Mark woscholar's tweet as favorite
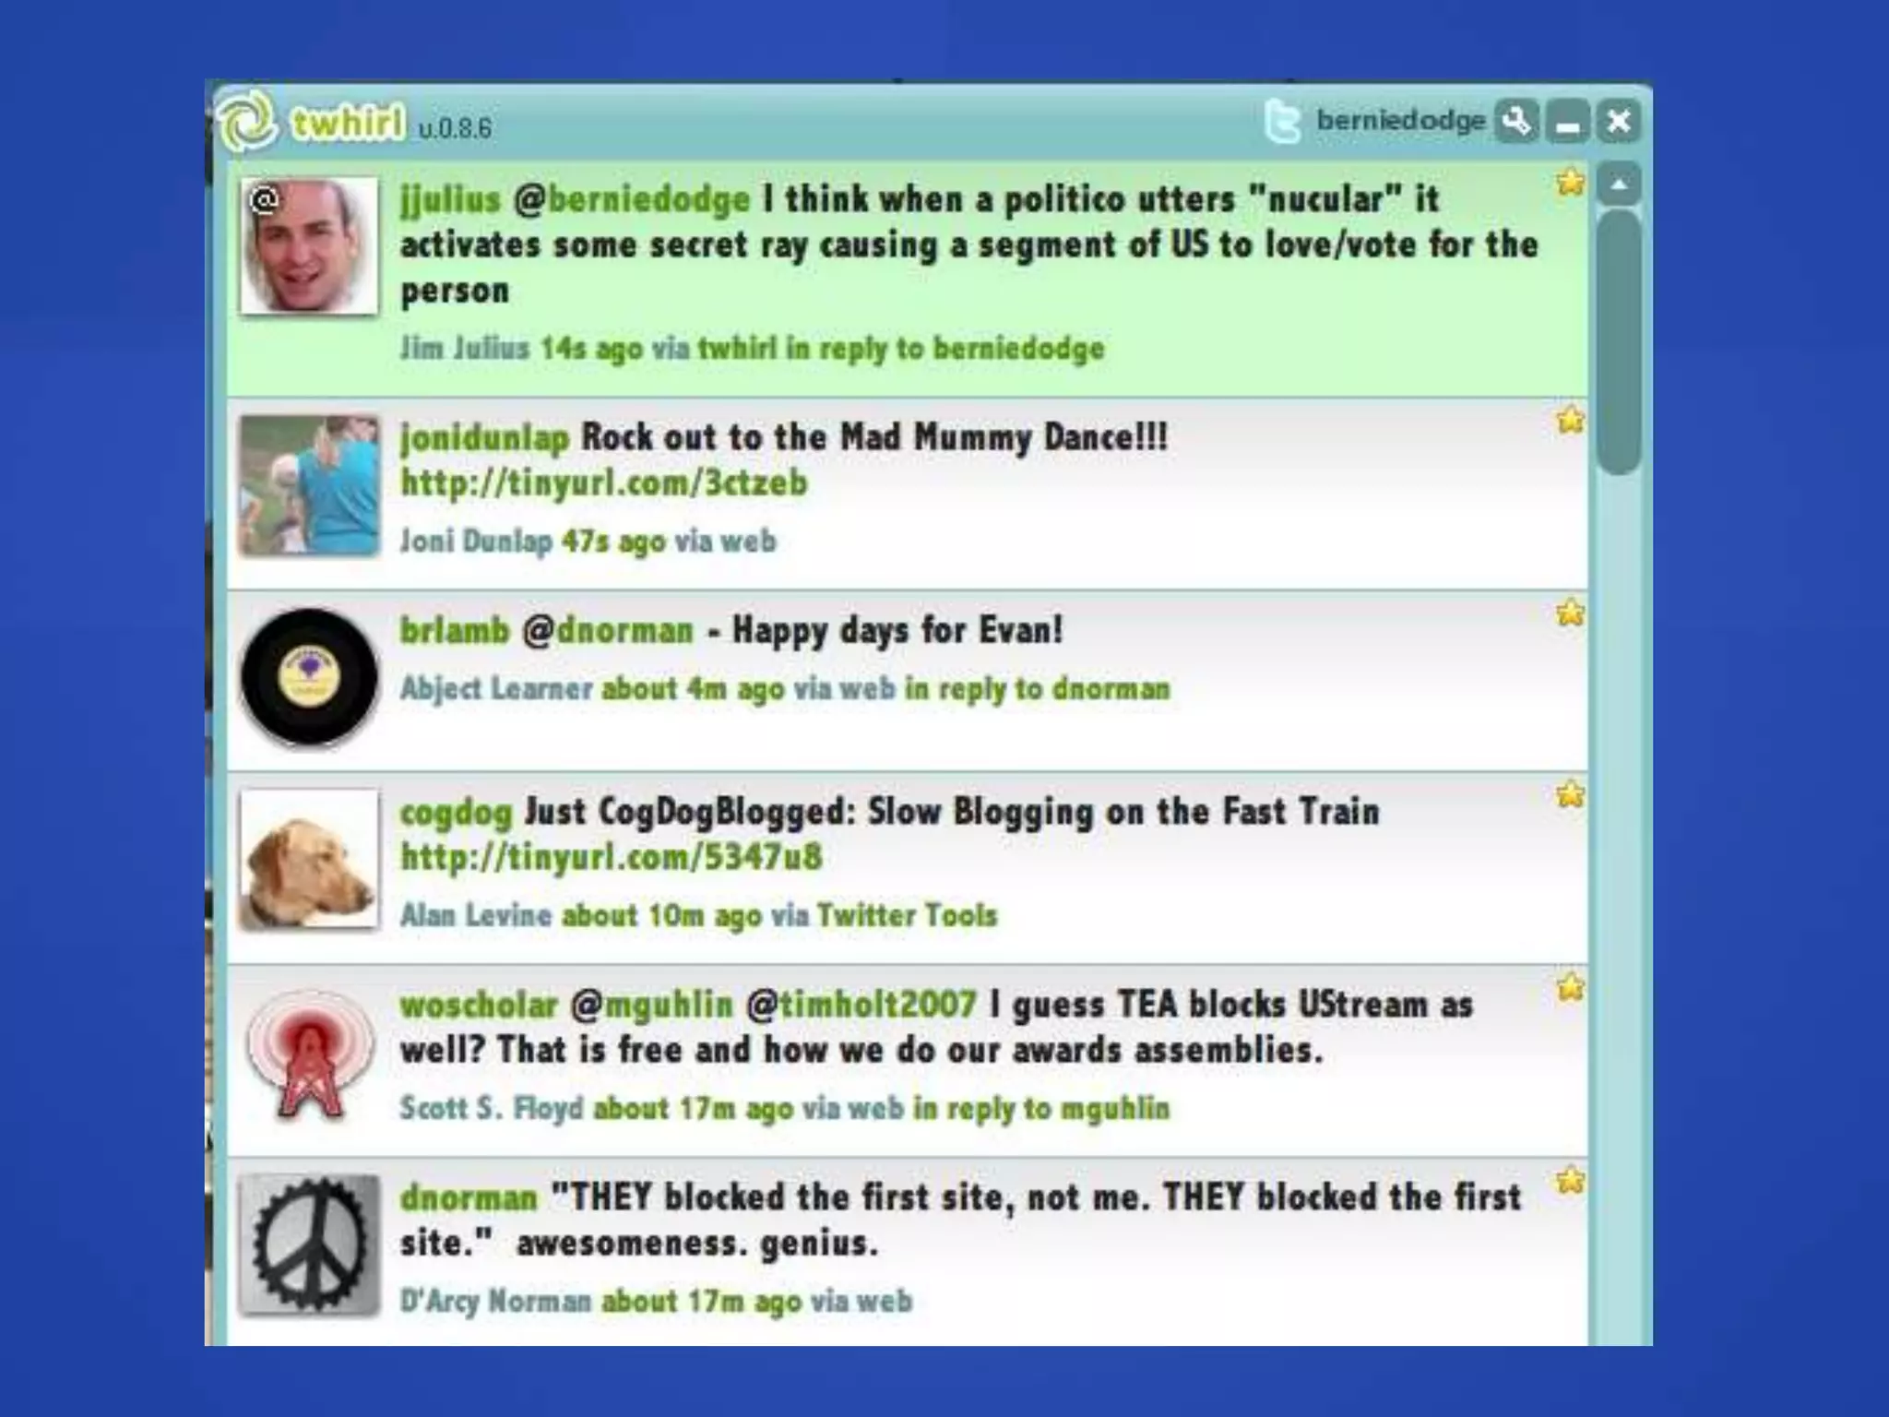 (1570, 987)
